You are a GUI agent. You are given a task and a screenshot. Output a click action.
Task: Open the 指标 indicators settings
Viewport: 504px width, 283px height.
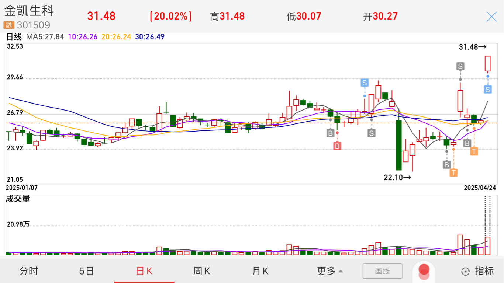pyautogui.click(x=477, y=271)
